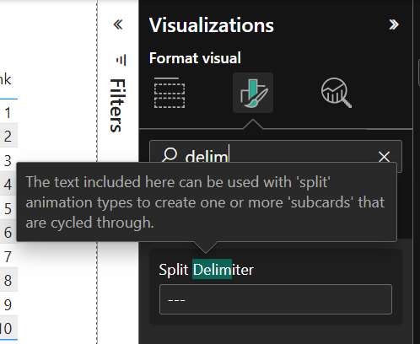
Task: Click the Format visual heading text
Action: point(195,58)
